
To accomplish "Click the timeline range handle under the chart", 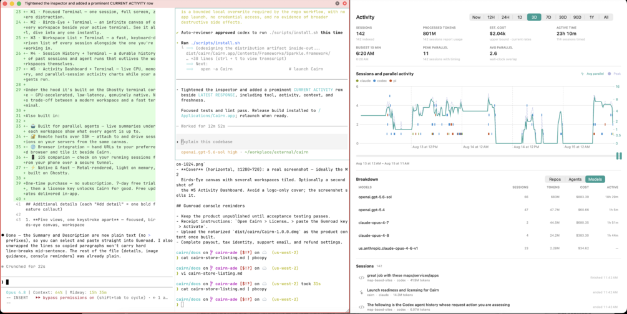I will 619,156.
